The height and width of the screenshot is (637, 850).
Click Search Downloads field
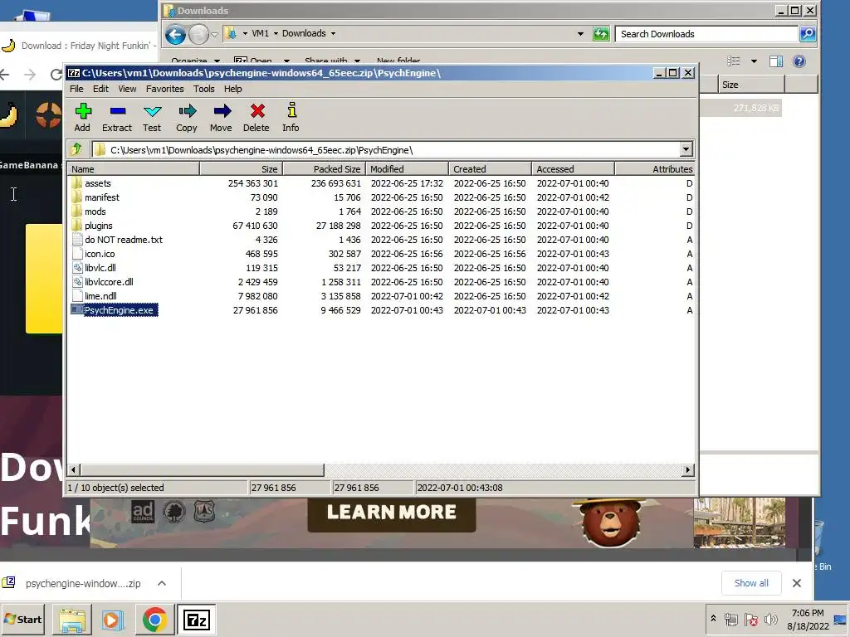706,33
